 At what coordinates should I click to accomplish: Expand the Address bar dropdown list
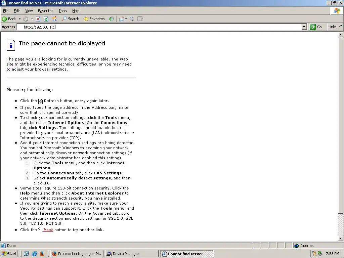[304, 27]
